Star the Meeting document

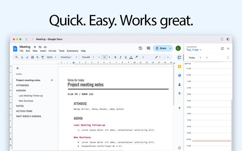tap(35, 47)
